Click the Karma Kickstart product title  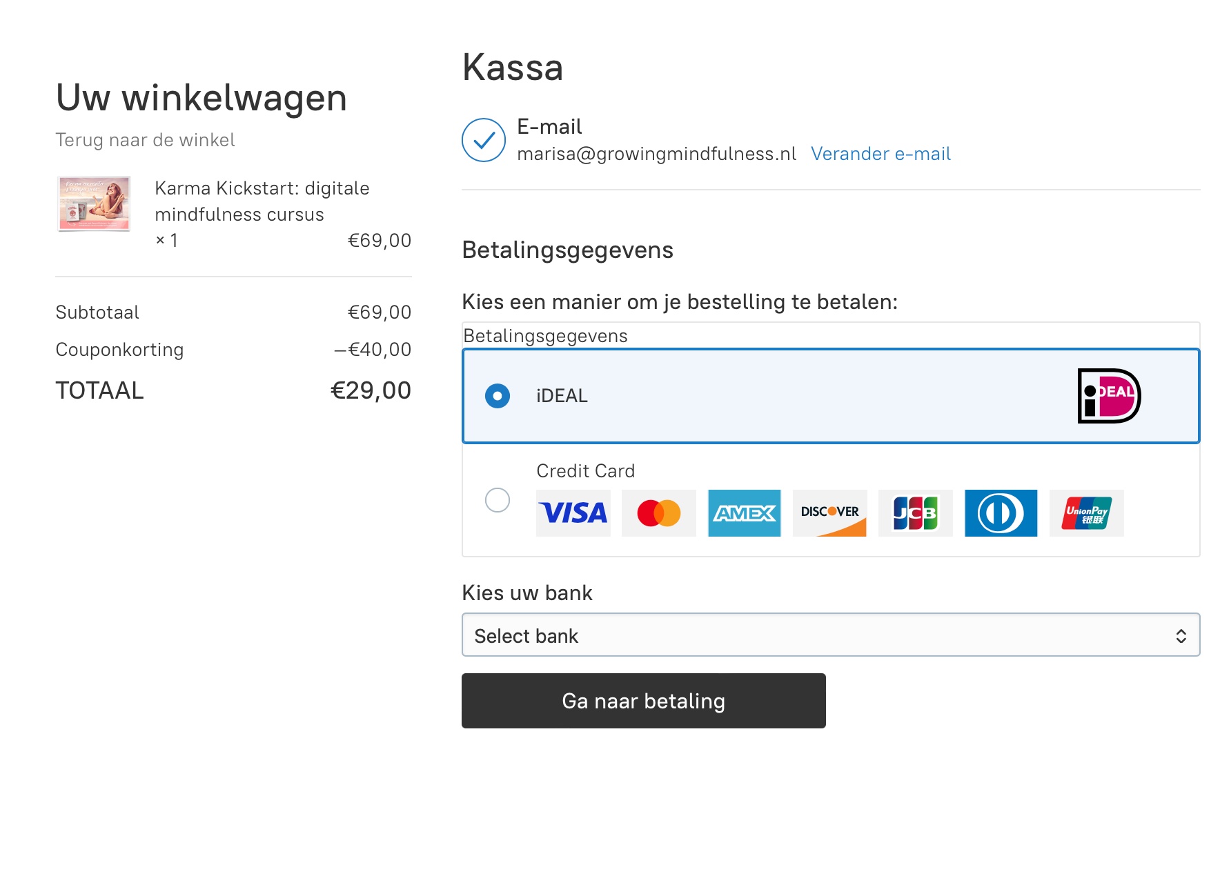(262, 201)
